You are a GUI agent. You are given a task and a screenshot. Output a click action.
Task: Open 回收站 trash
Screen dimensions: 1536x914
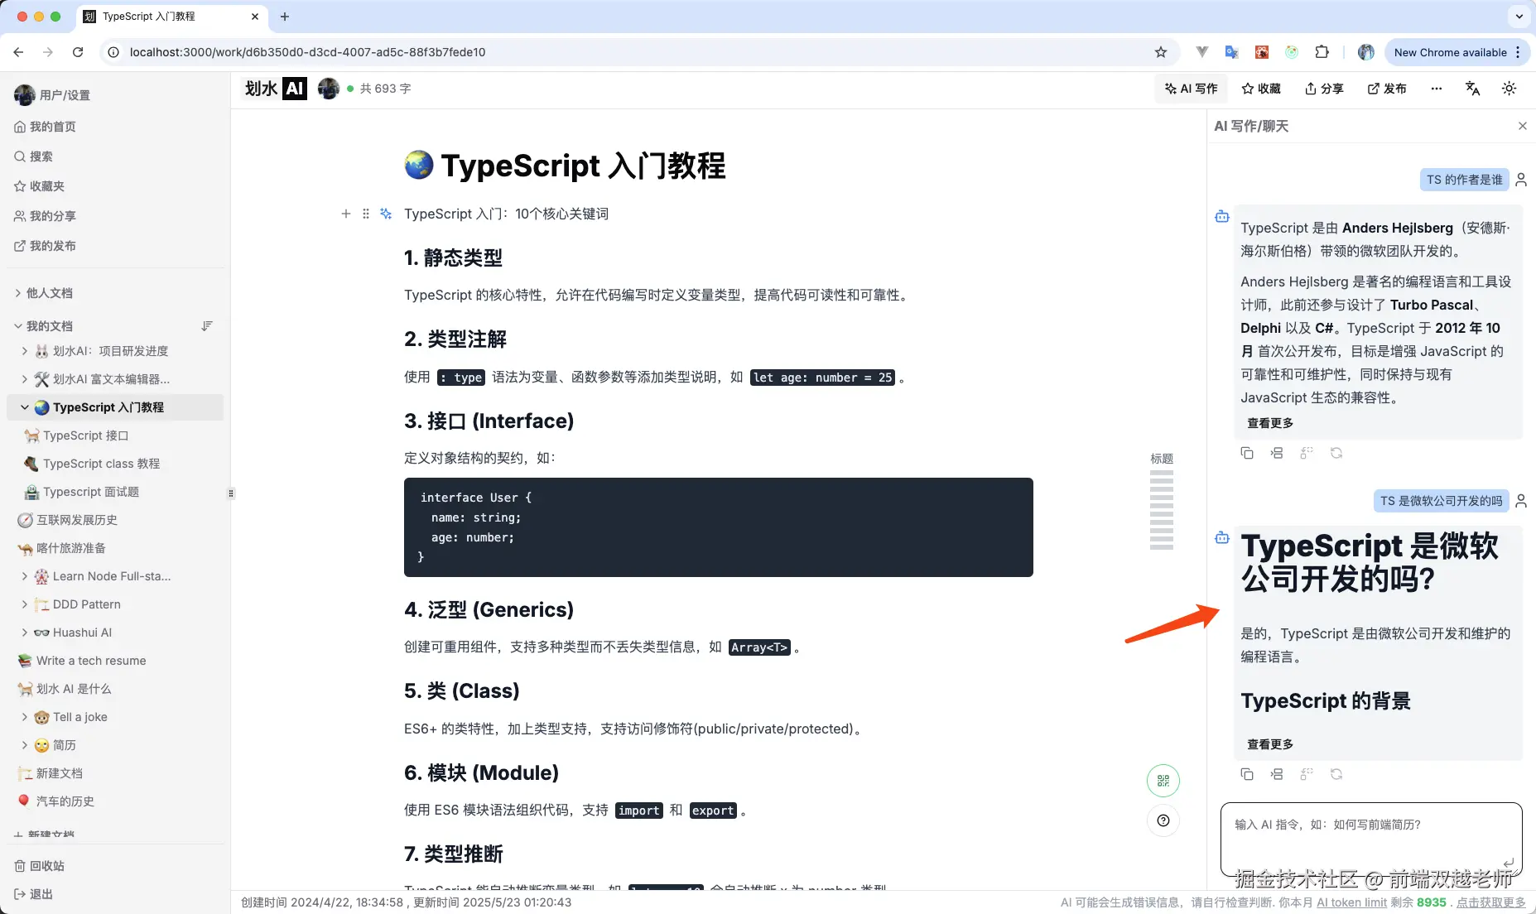click(x=39, y=866)
